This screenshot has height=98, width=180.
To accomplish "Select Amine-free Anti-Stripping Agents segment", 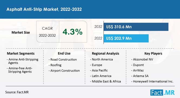I will point(19,70).
